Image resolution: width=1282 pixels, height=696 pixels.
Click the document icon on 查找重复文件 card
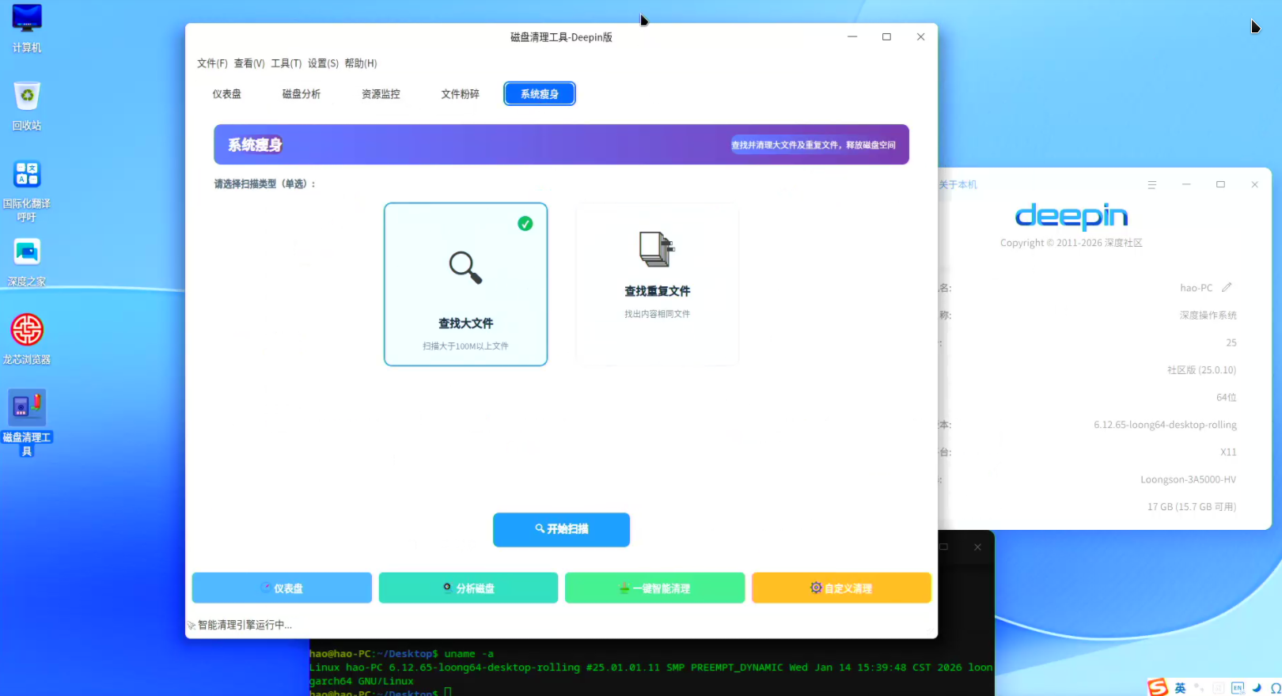pos(657,248)
